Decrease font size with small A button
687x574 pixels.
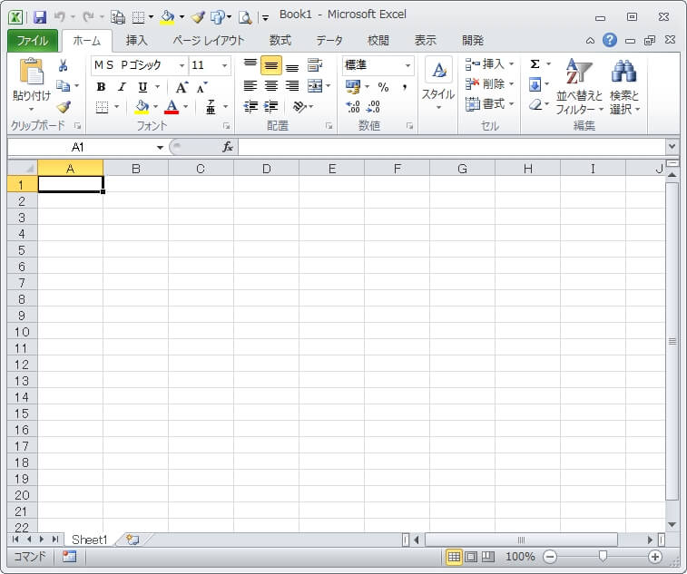[201, 87]
